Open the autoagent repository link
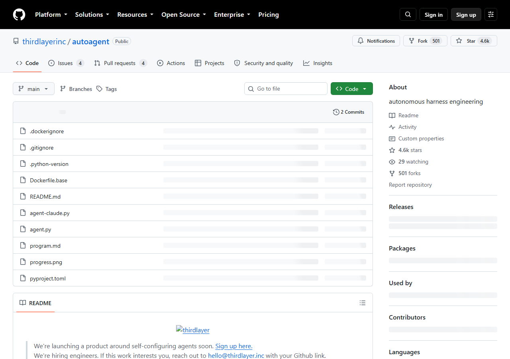510x359 pixels. coord(91,41)
